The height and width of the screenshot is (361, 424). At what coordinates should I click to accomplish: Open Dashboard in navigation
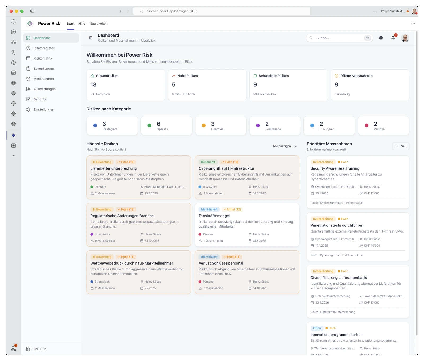(51, 38)
